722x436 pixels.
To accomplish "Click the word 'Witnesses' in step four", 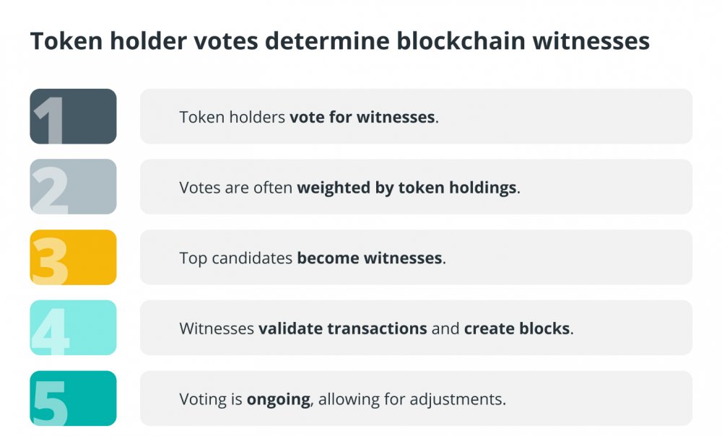I will 217,328.
